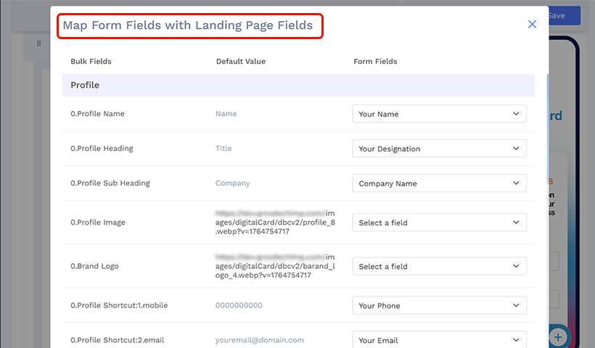Expand the 'Your Designation' dropdown
This screenshot has height=348, width=595.
pos(439,149)
